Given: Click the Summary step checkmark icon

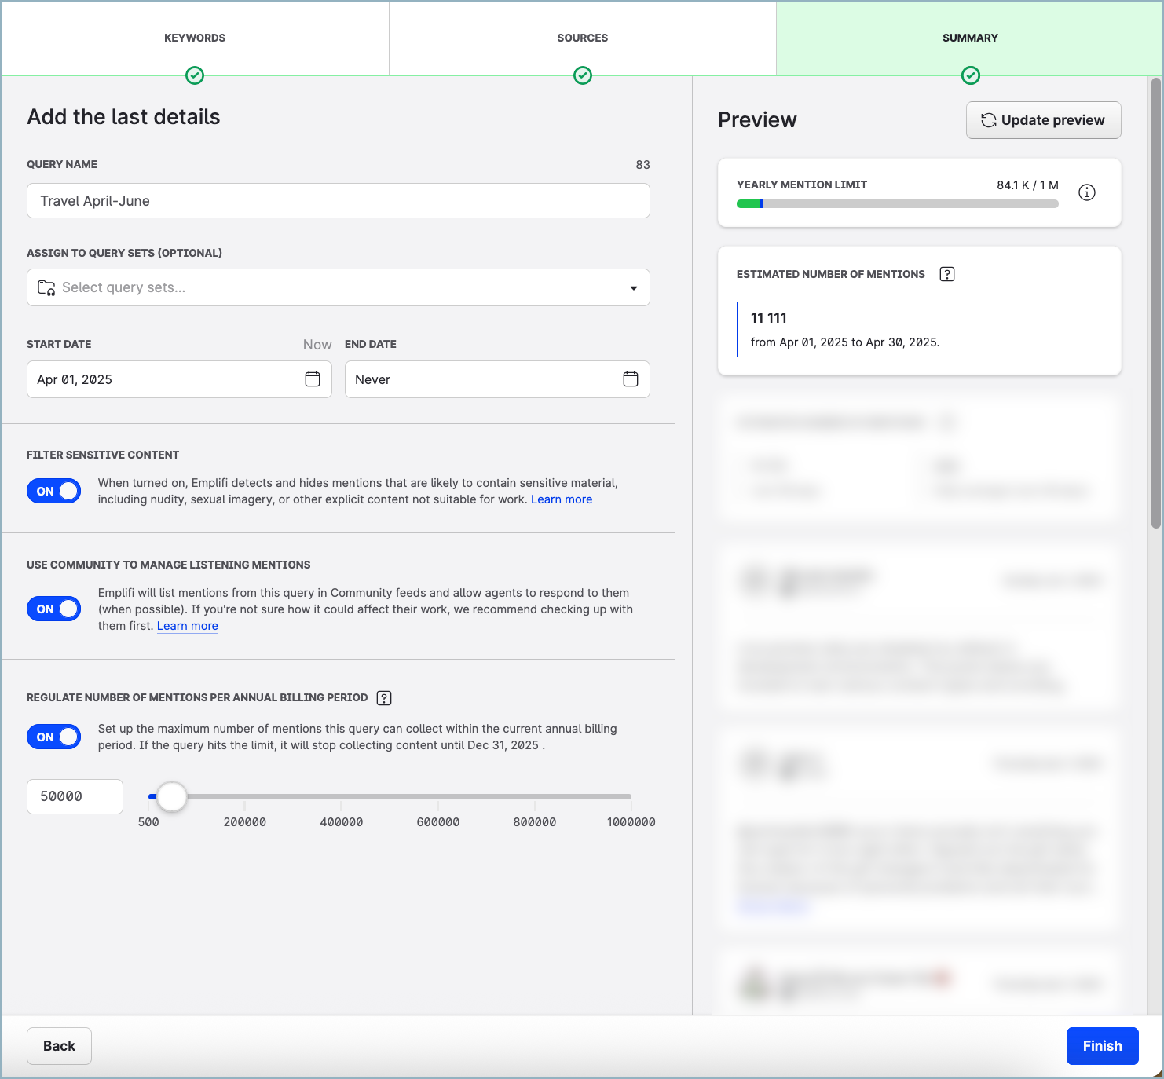Looking at the screenshot, I should point(971,75).
